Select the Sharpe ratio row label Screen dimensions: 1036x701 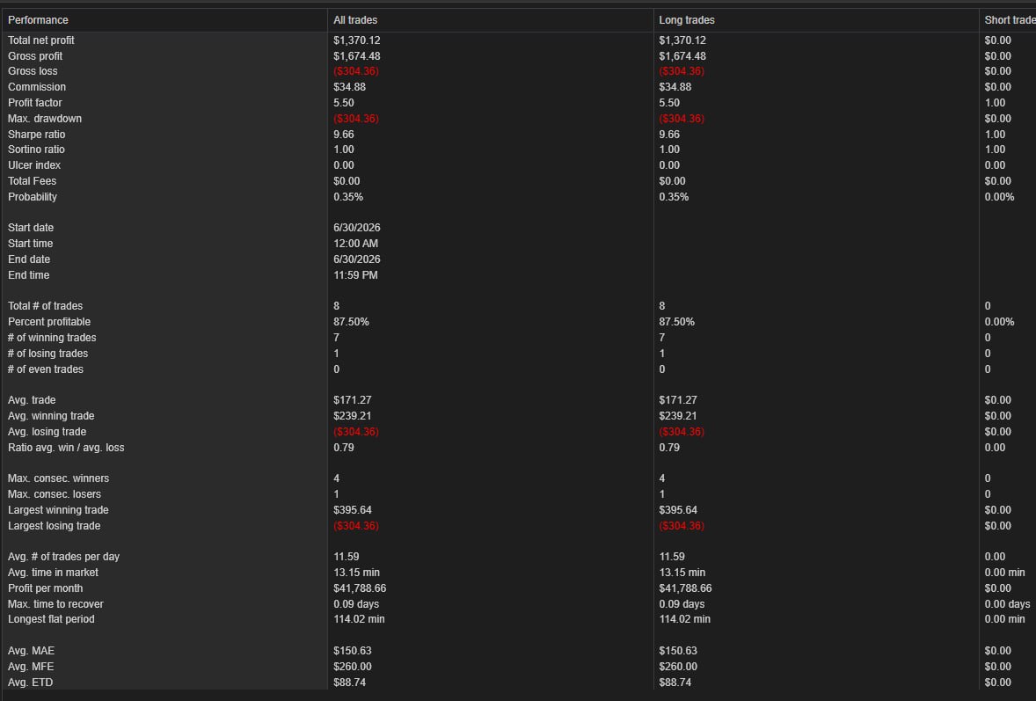[x=36, y=134]
